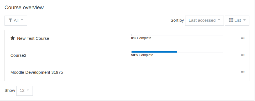The height and width of the screenshot is (101, 255).
Task: Click the star icon beside New Test Course
Action: pos(13,38)
